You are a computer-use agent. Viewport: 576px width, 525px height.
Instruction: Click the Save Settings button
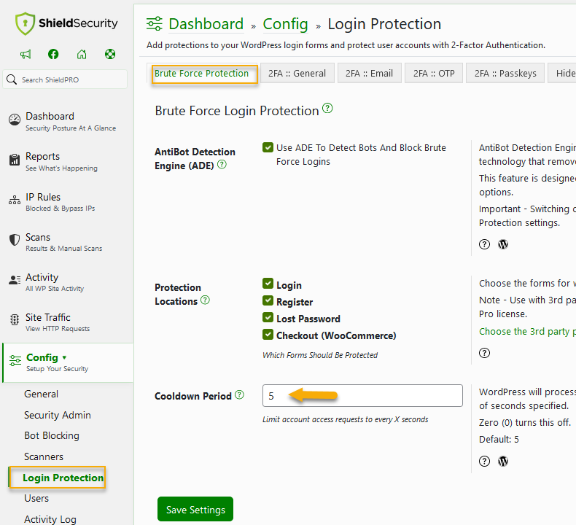[x=195, y=509]
